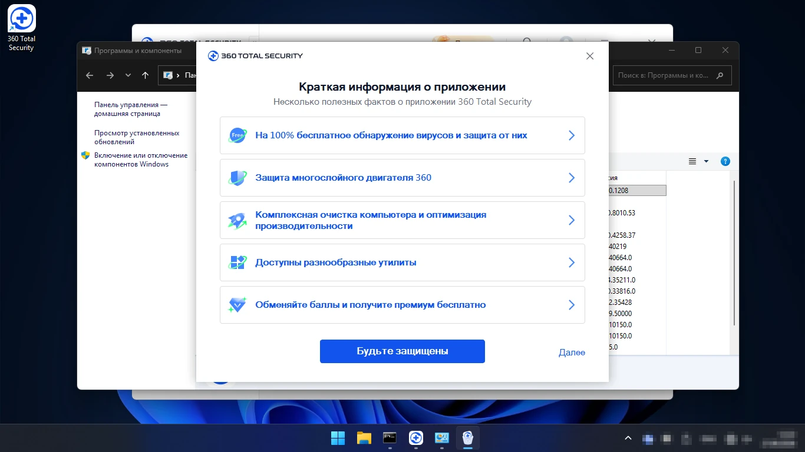Open view options dropdown arrow
This screenshot has height=452, width=805.
pos(706,161)
